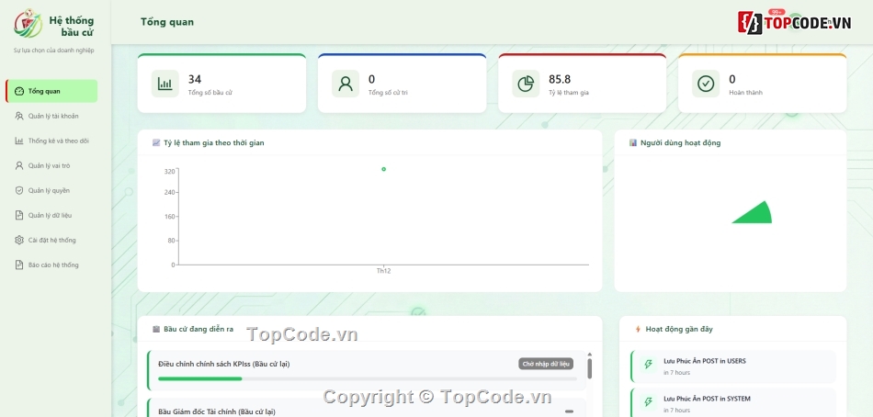Click the Tổng quan page heading
The width and height of the screenshot is (873, 417).
167,22
